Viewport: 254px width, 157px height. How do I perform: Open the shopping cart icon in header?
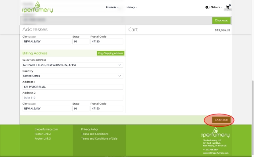pos(227,7)
